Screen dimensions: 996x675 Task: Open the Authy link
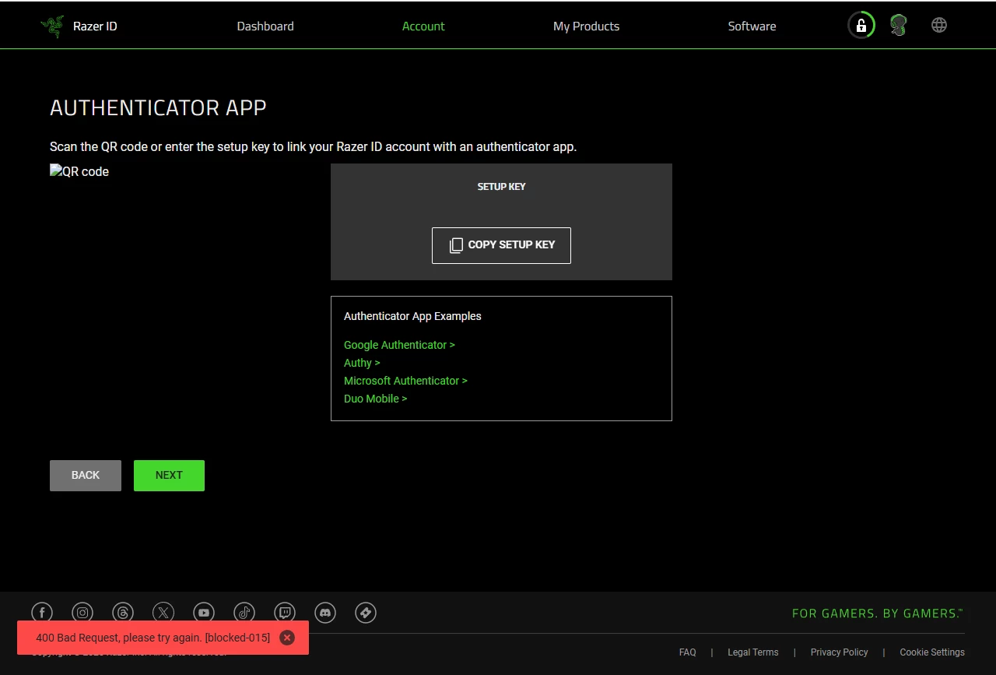362,363
